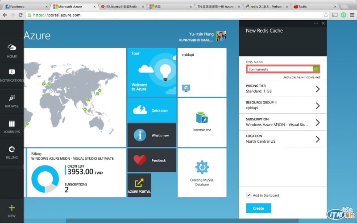Click the green plus New icon
This screenshot has height=223, width=357.
12,208
